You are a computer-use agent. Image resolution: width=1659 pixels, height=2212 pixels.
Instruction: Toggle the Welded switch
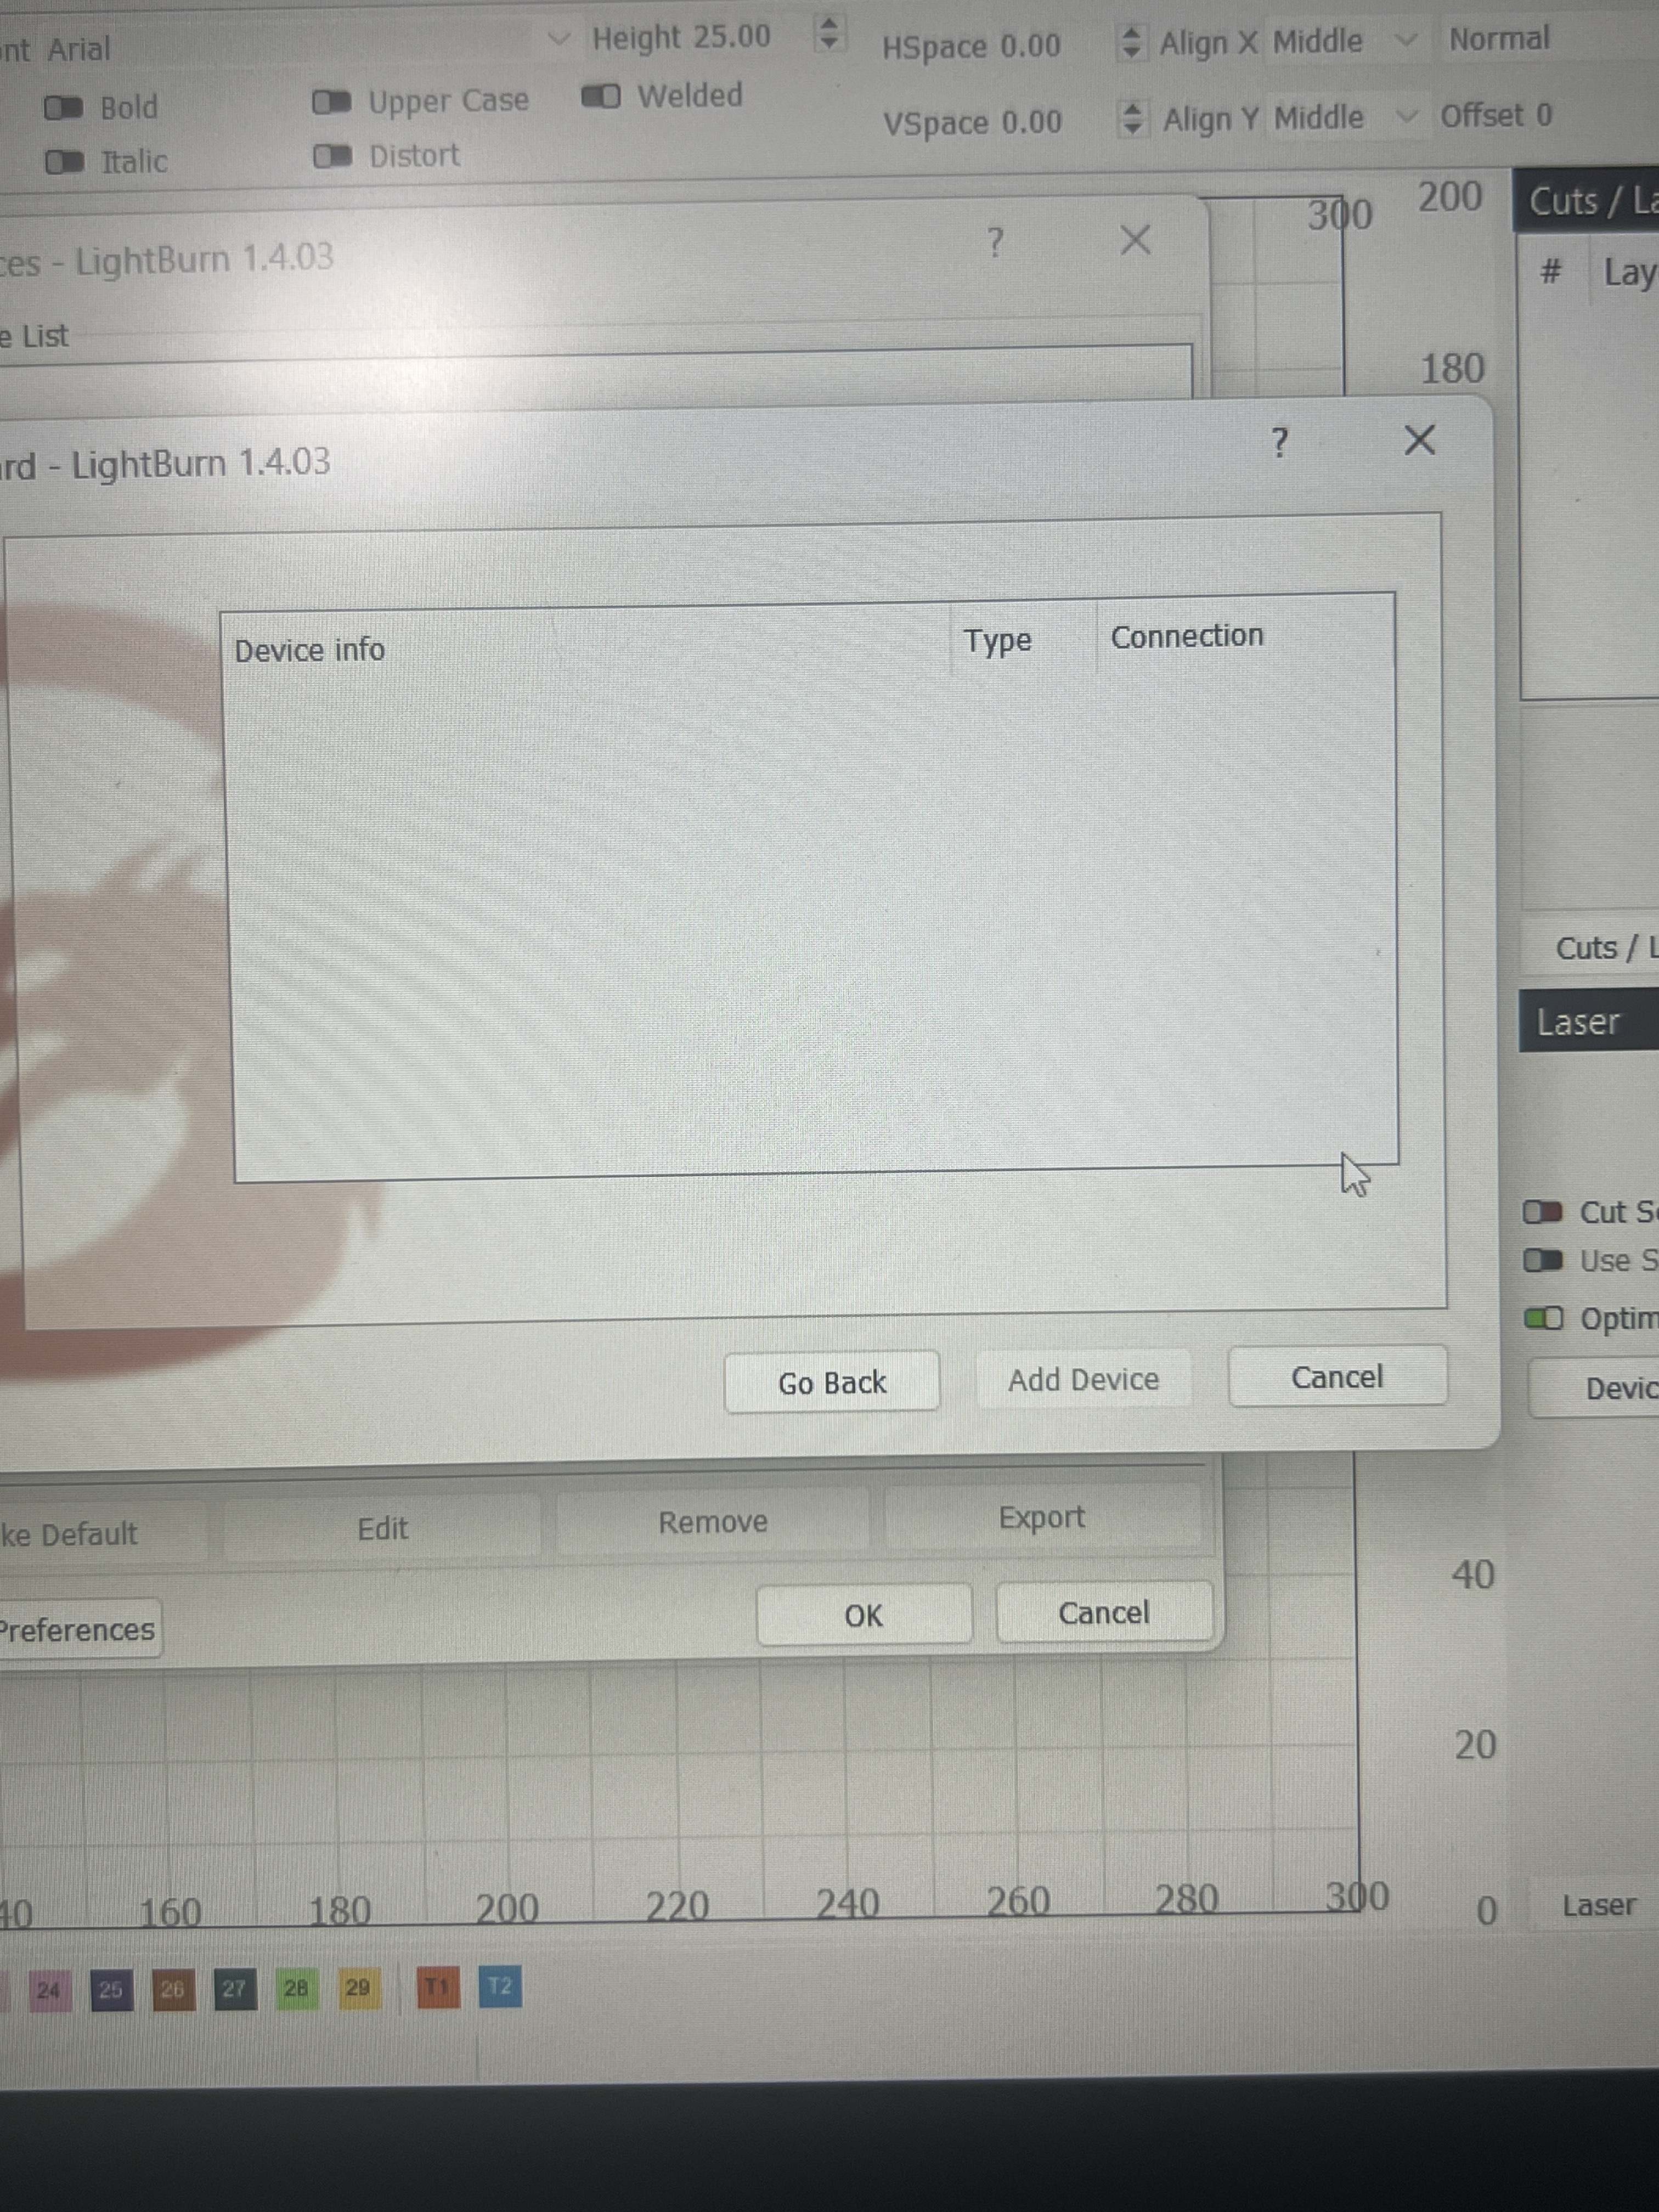click(x=601, y=96)
